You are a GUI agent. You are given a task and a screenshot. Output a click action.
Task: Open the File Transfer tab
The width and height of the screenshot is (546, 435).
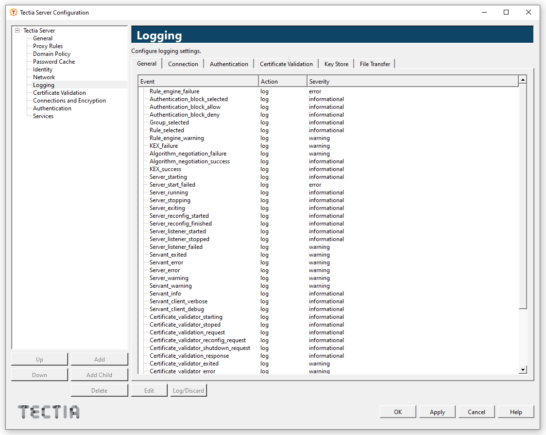tap(375, 64)
